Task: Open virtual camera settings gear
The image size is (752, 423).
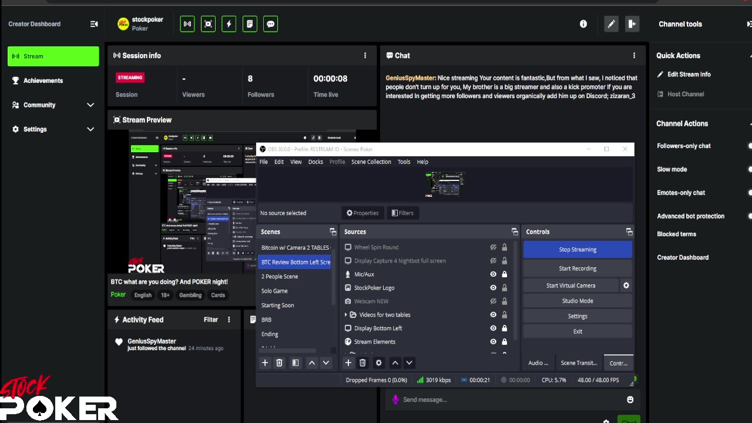Action: tap(626, 286)
